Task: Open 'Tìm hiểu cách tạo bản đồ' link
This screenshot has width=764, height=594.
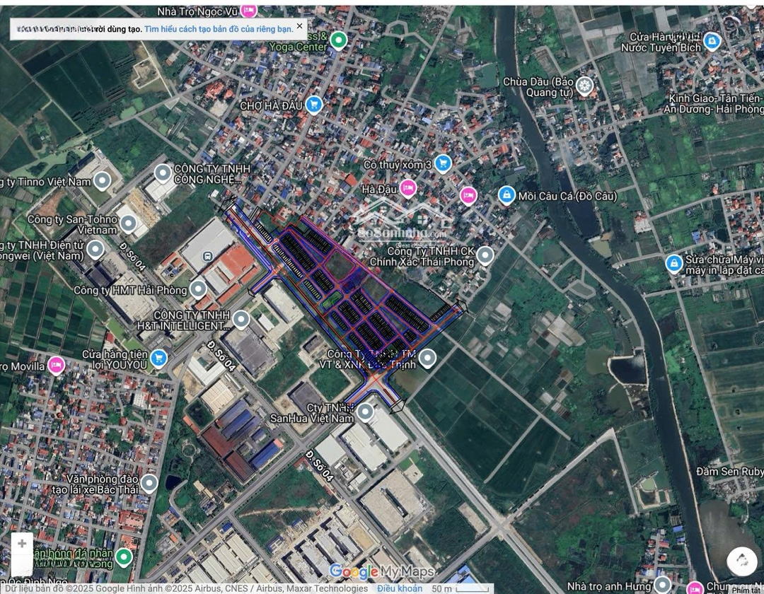Action: (218, 29)
